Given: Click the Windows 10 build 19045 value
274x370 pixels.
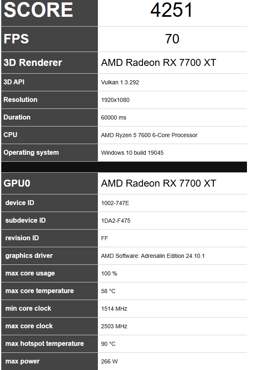Looking at the screenshot, I should [132, 153].
